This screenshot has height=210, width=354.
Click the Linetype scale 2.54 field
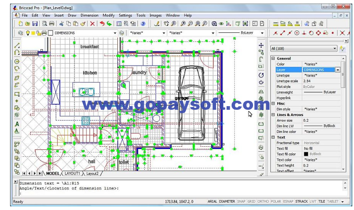point(321,81)
